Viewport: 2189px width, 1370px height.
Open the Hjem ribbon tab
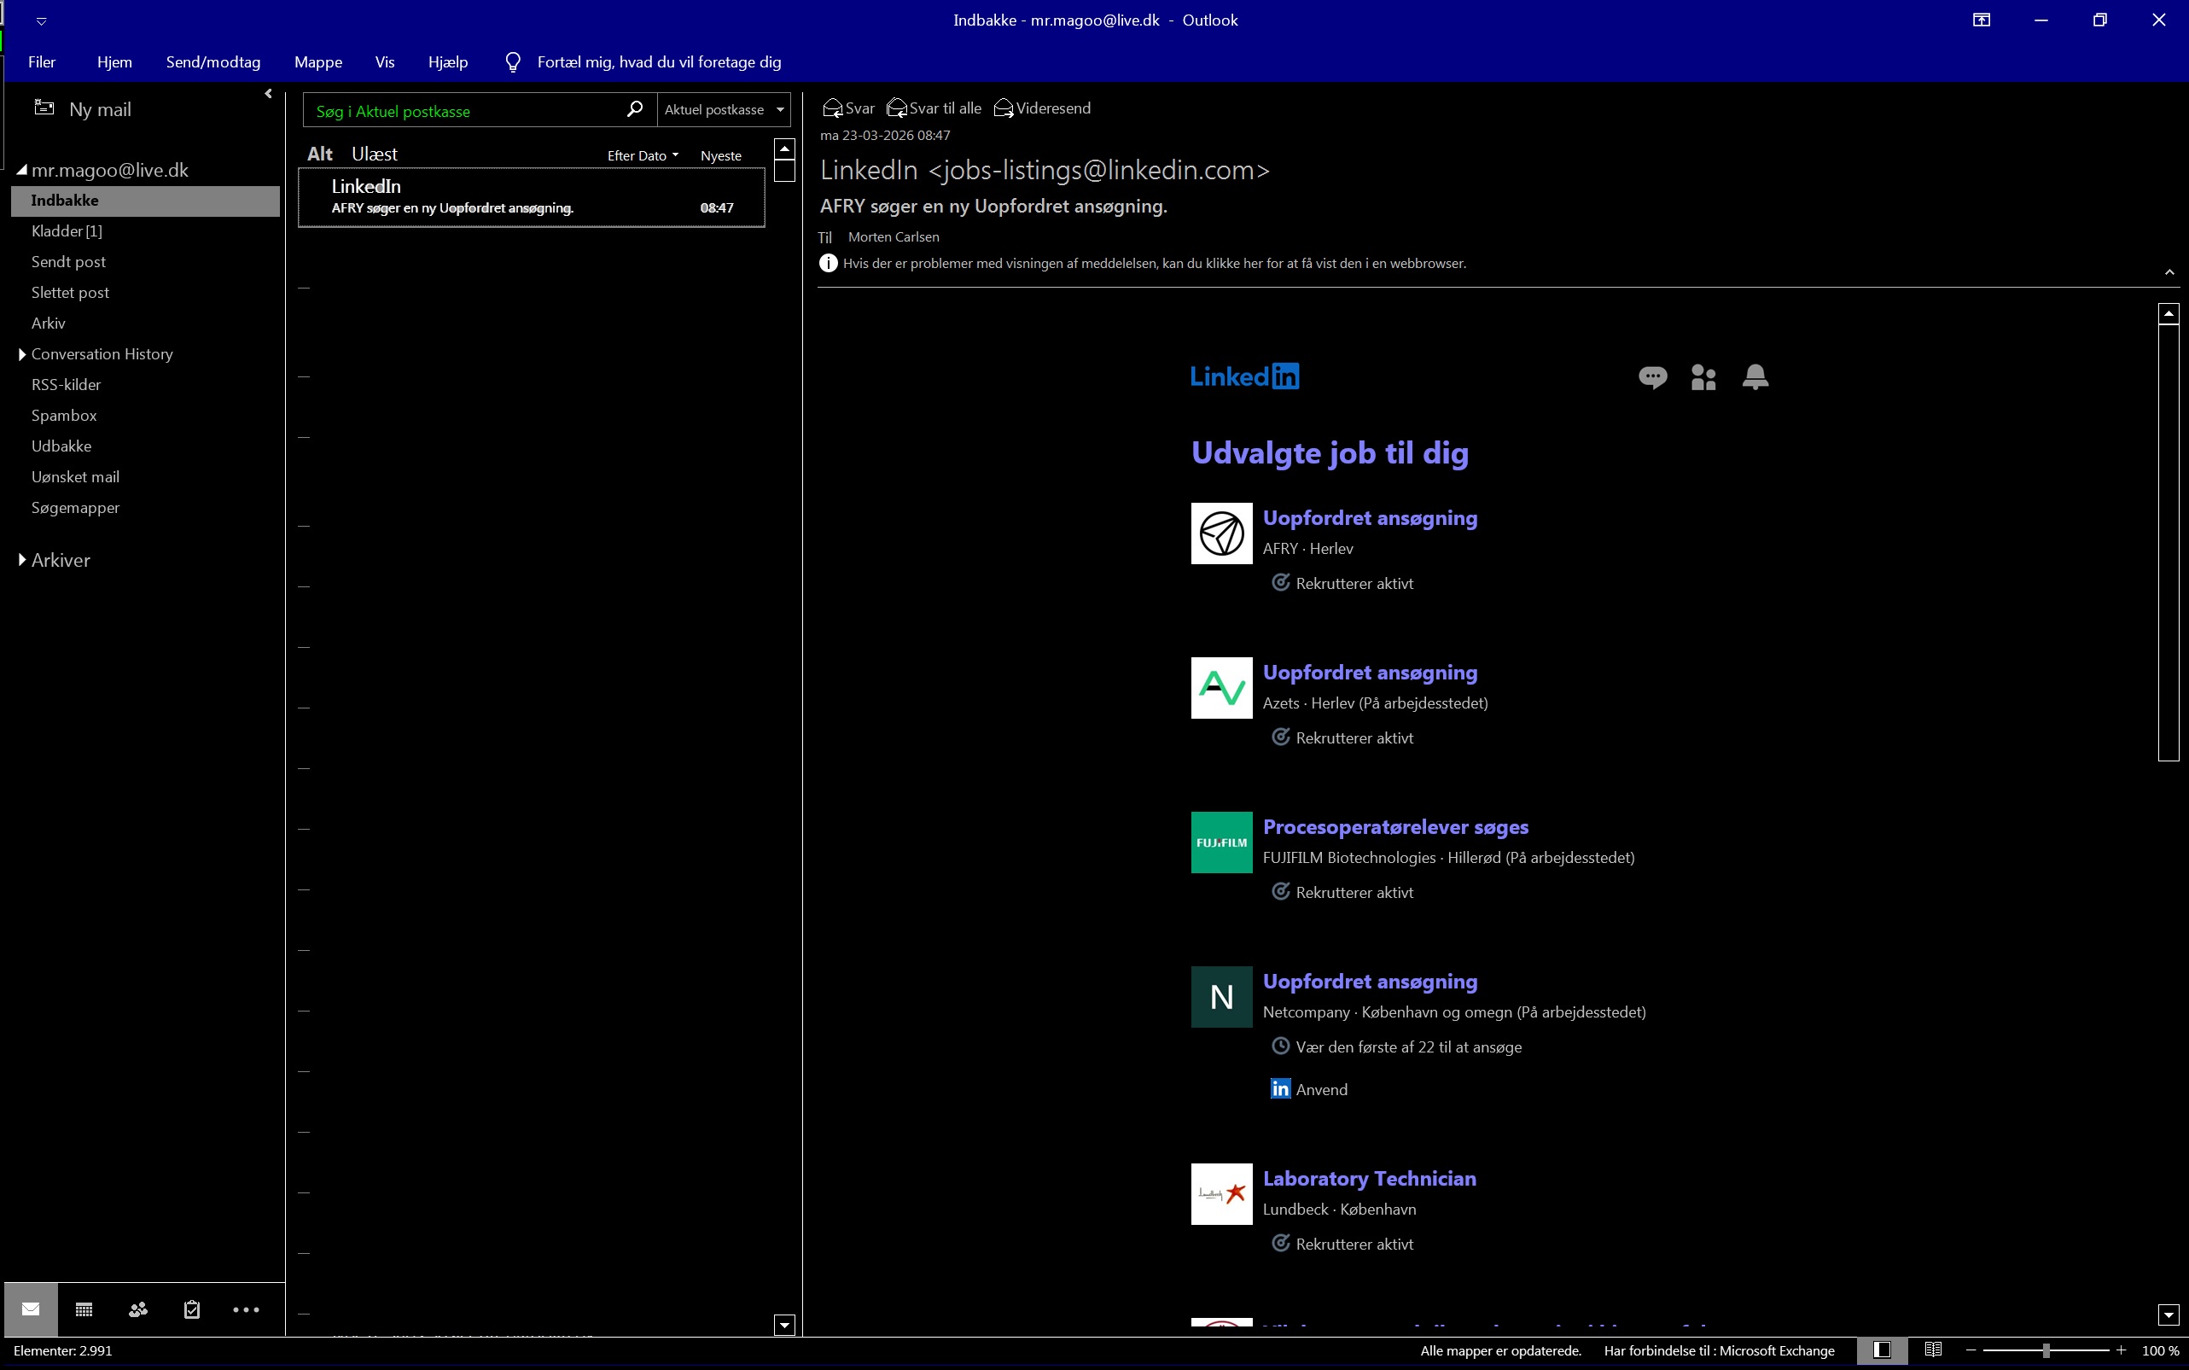coord(114,61)
